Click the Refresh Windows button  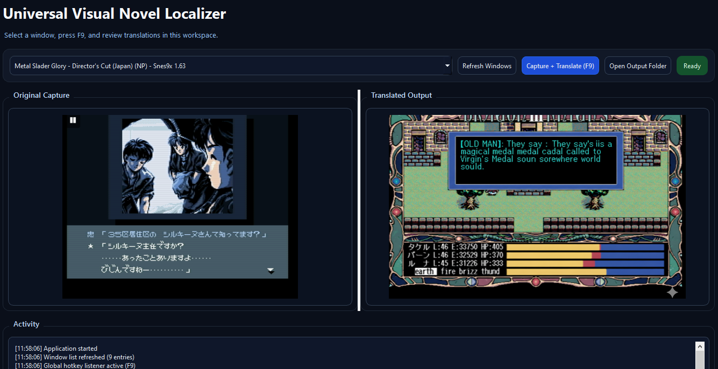[487, 66]
